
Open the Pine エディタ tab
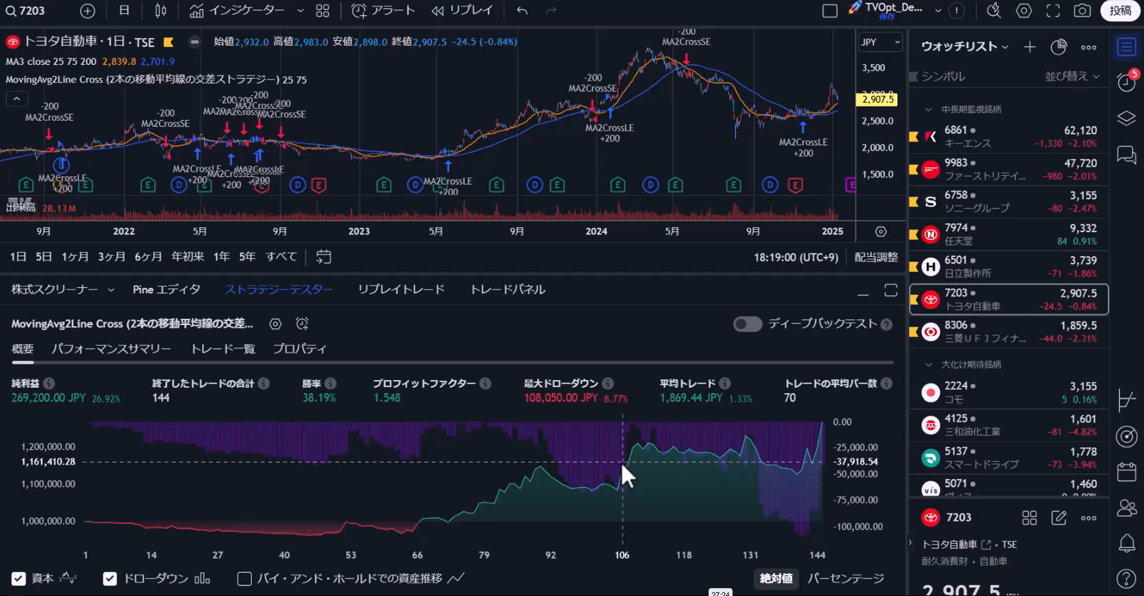[x=166, y=290]
